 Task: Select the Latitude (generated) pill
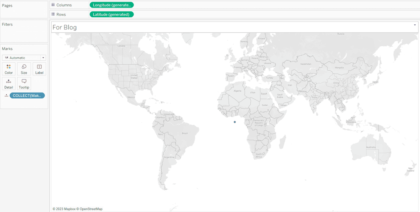tap(112, 14)
